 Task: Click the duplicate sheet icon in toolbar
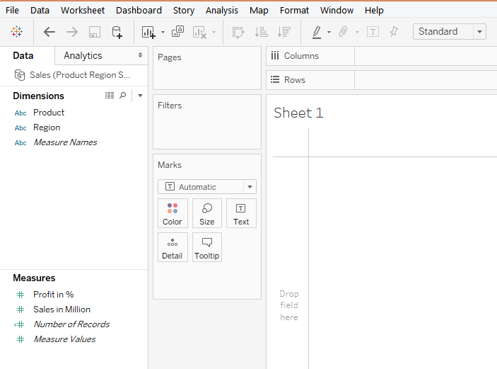(177, 32)
